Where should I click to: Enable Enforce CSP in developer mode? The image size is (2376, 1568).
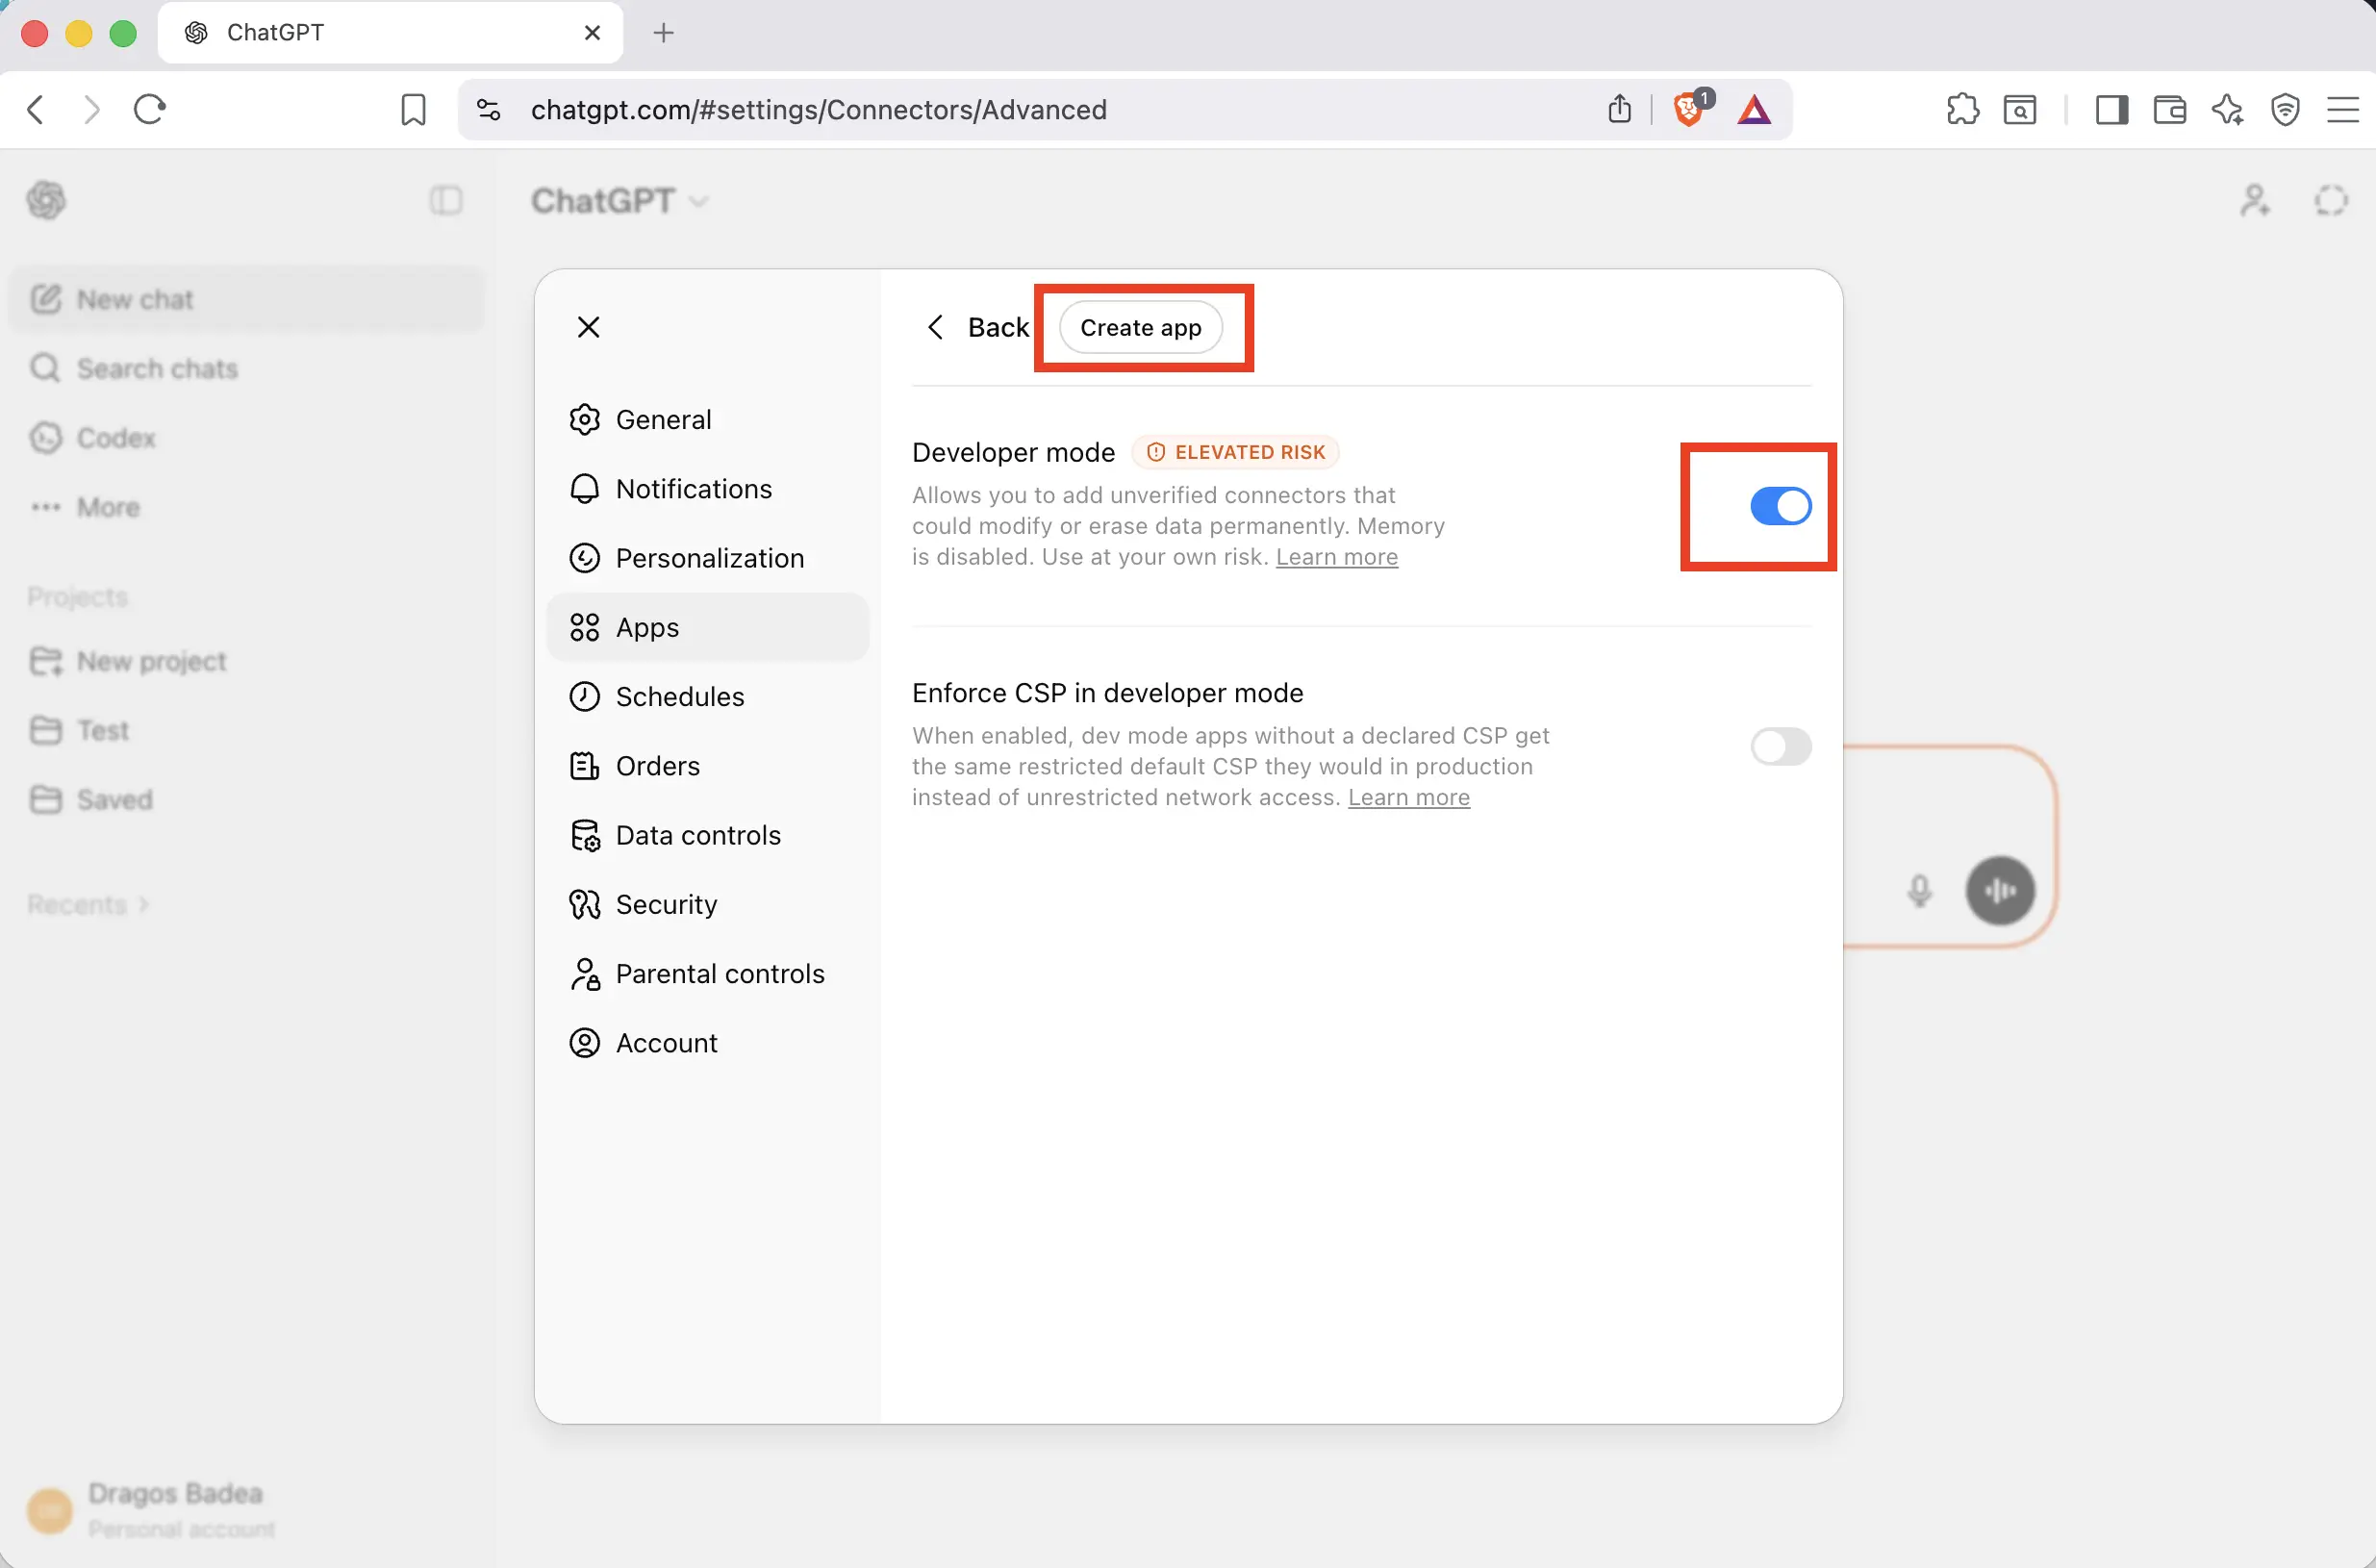(x=1780, y=746)
